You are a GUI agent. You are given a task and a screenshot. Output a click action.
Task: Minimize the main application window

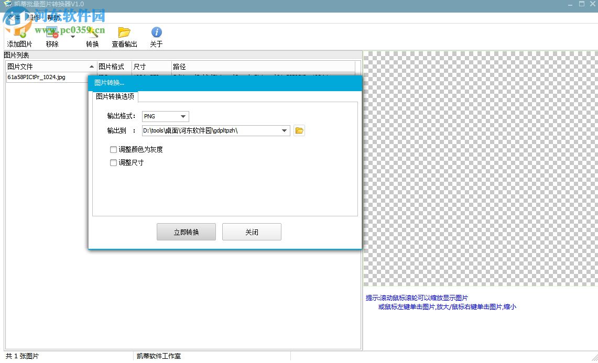[570, 4]
